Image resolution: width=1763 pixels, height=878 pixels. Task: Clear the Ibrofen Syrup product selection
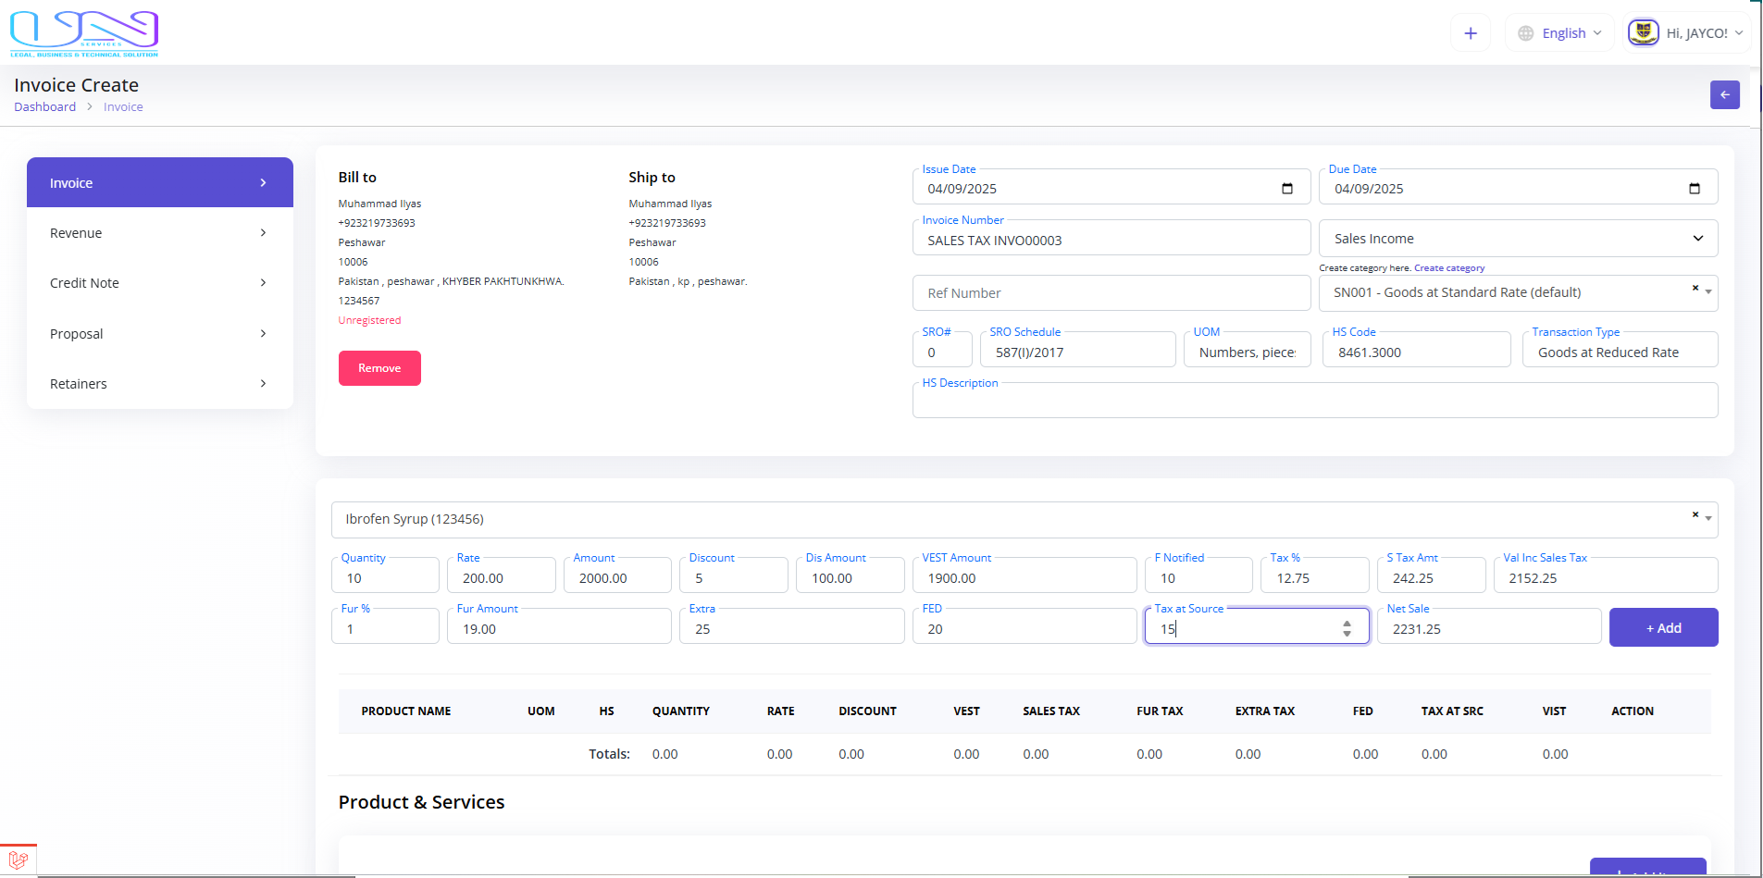1695,514
